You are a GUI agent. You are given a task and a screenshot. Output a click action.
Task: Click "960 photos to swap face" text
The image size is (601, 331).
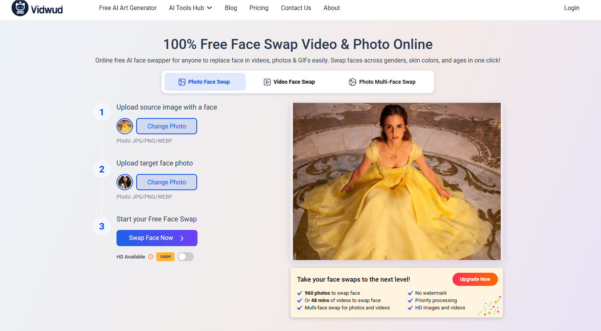pos(332,293)
